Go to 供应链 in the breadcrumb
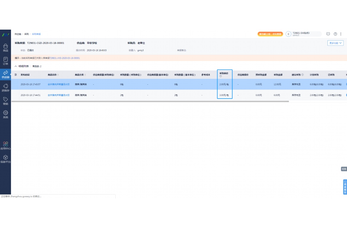 pos(18,34)
